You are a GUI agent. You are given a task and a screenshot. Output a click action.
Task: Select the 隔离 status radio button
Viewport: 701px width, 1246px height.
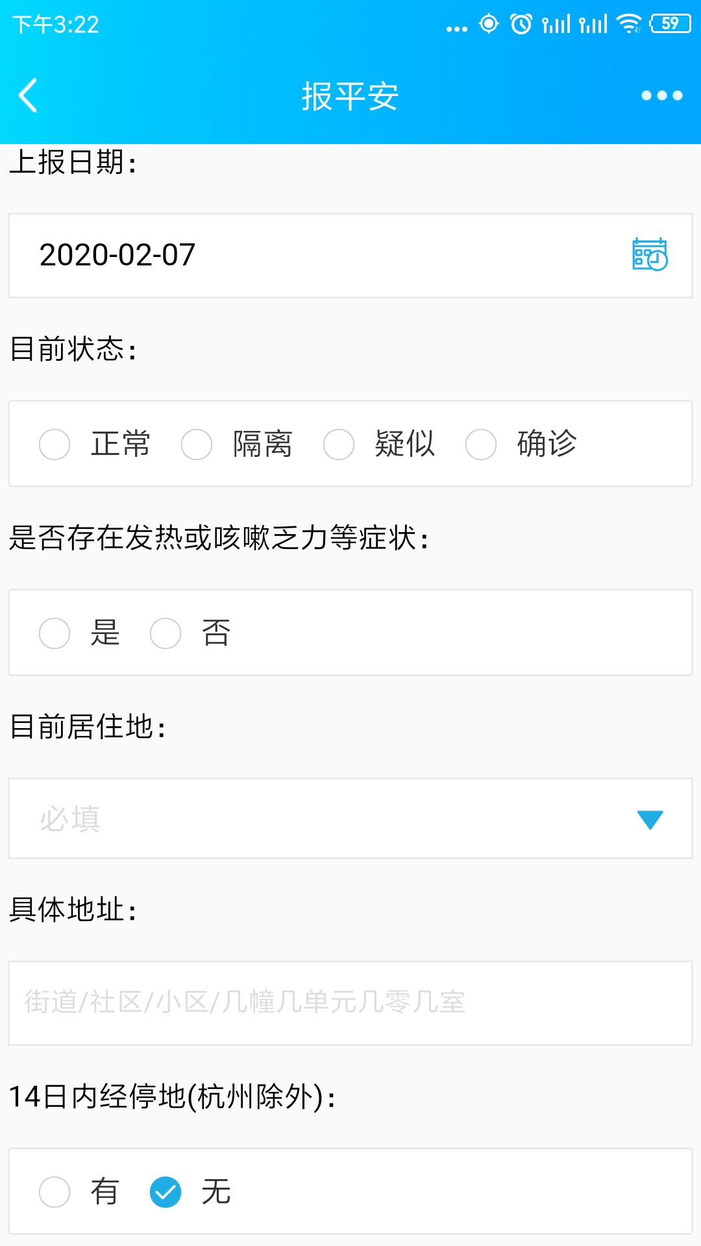[x=197, y=445]
